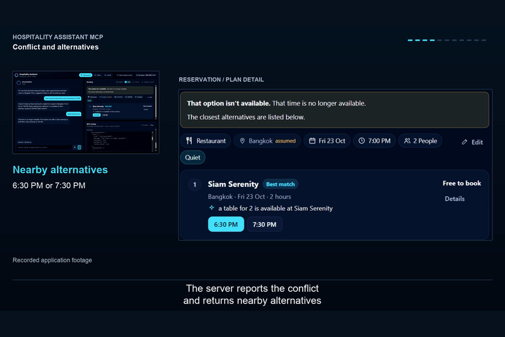Click the 'RESERVATION / PLAN DETAIL' label
This screenshot has width=505, height=337.
[x=221, y=80]
